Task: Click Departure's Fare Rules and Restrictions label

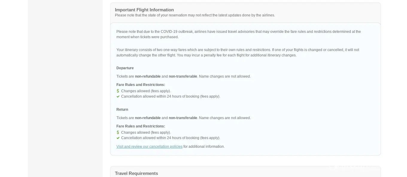Action: point(141,85)
